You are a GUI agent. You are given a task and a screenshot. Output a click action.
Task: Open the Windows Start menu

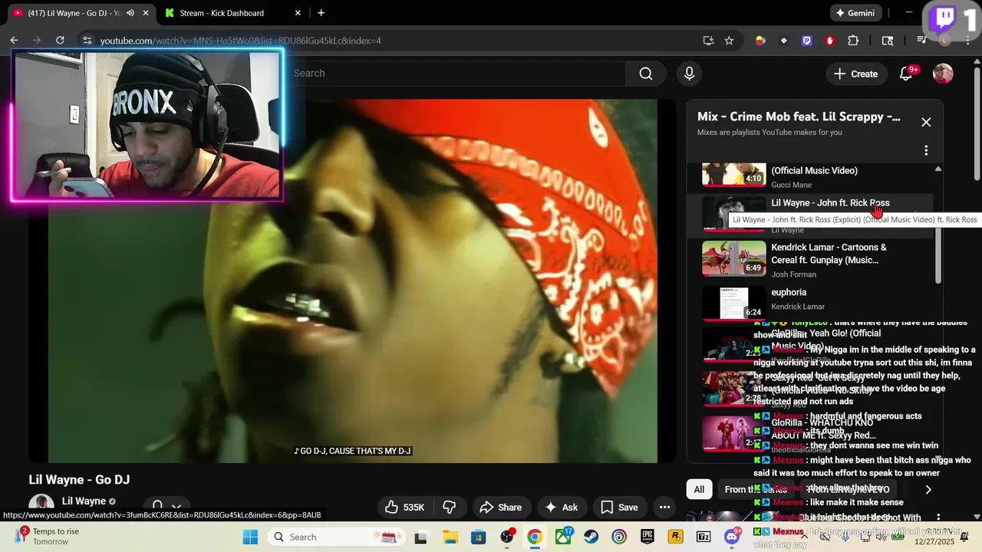(250, 537)
